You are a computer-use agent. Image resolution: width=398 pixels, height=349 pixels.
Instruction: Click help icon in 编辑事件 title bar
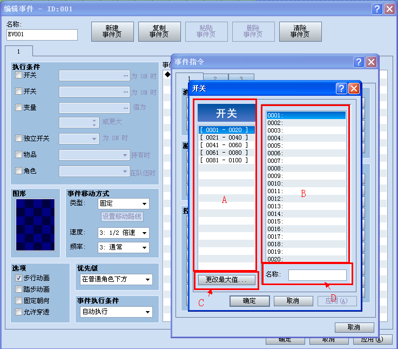click(x=377, y=9)
